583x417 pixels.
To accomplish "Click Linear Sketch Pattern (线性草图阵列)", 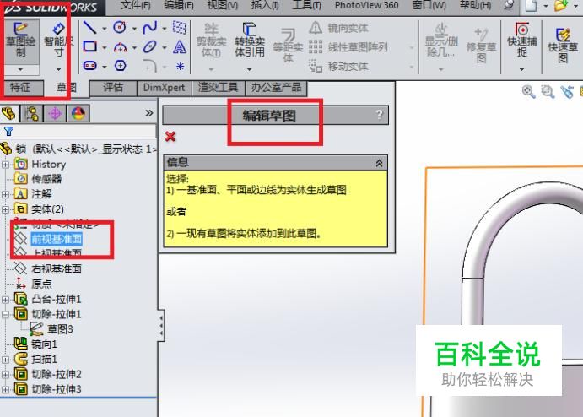I will click(x=348, y=47).
